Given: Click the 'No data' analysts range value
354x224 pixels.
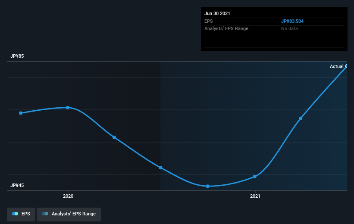Looking at the screenshot, I should point(289,29).
